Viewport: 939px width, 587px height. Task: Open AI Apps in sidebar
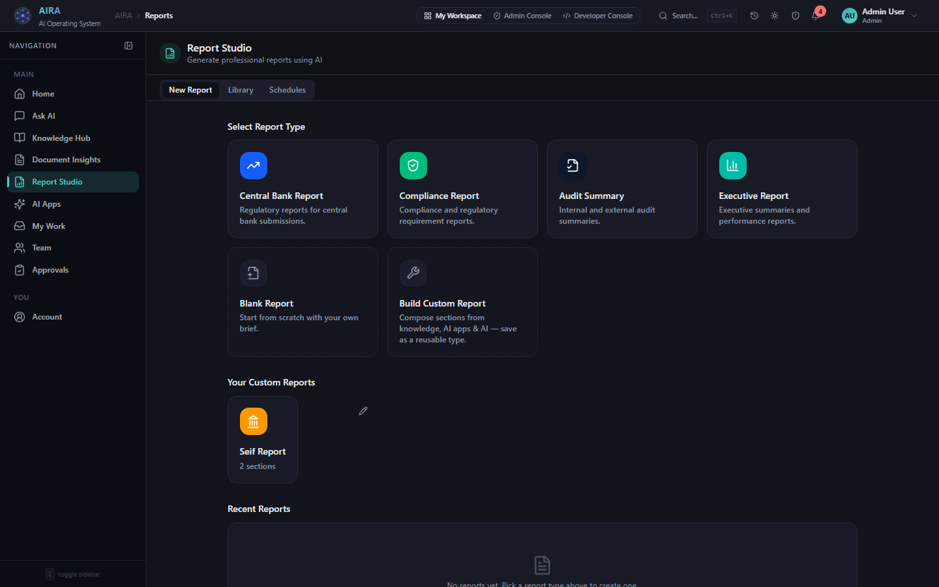(x=73, y=204)
